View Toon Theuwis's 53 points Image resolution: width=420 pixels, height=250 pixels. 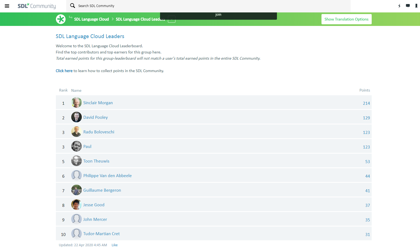pyautogui.click(x=368, y=161)
